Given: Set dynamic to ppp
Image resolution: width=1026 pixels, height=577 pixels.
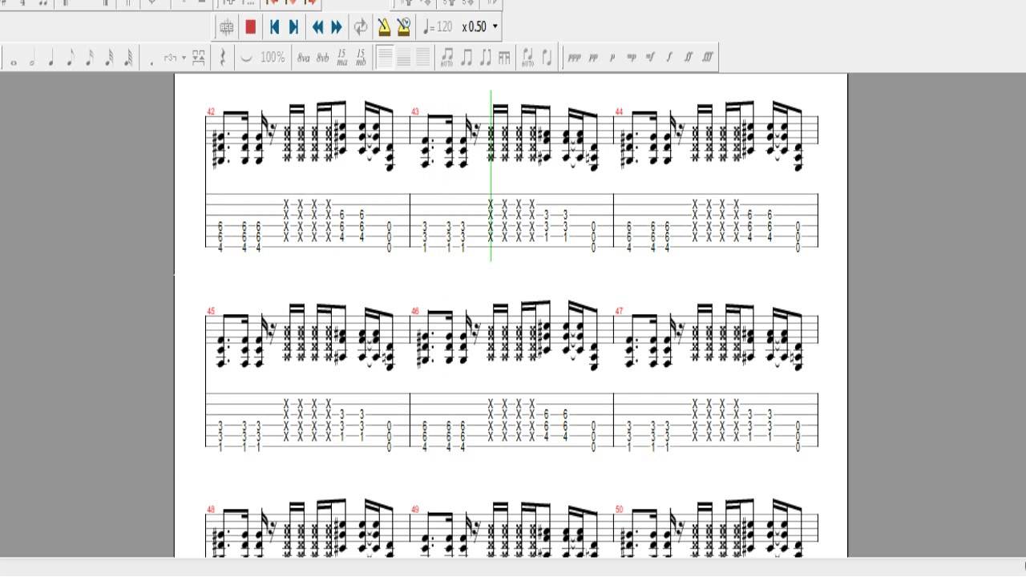Looking at the screenshot, I should click(x=574, y=58).
